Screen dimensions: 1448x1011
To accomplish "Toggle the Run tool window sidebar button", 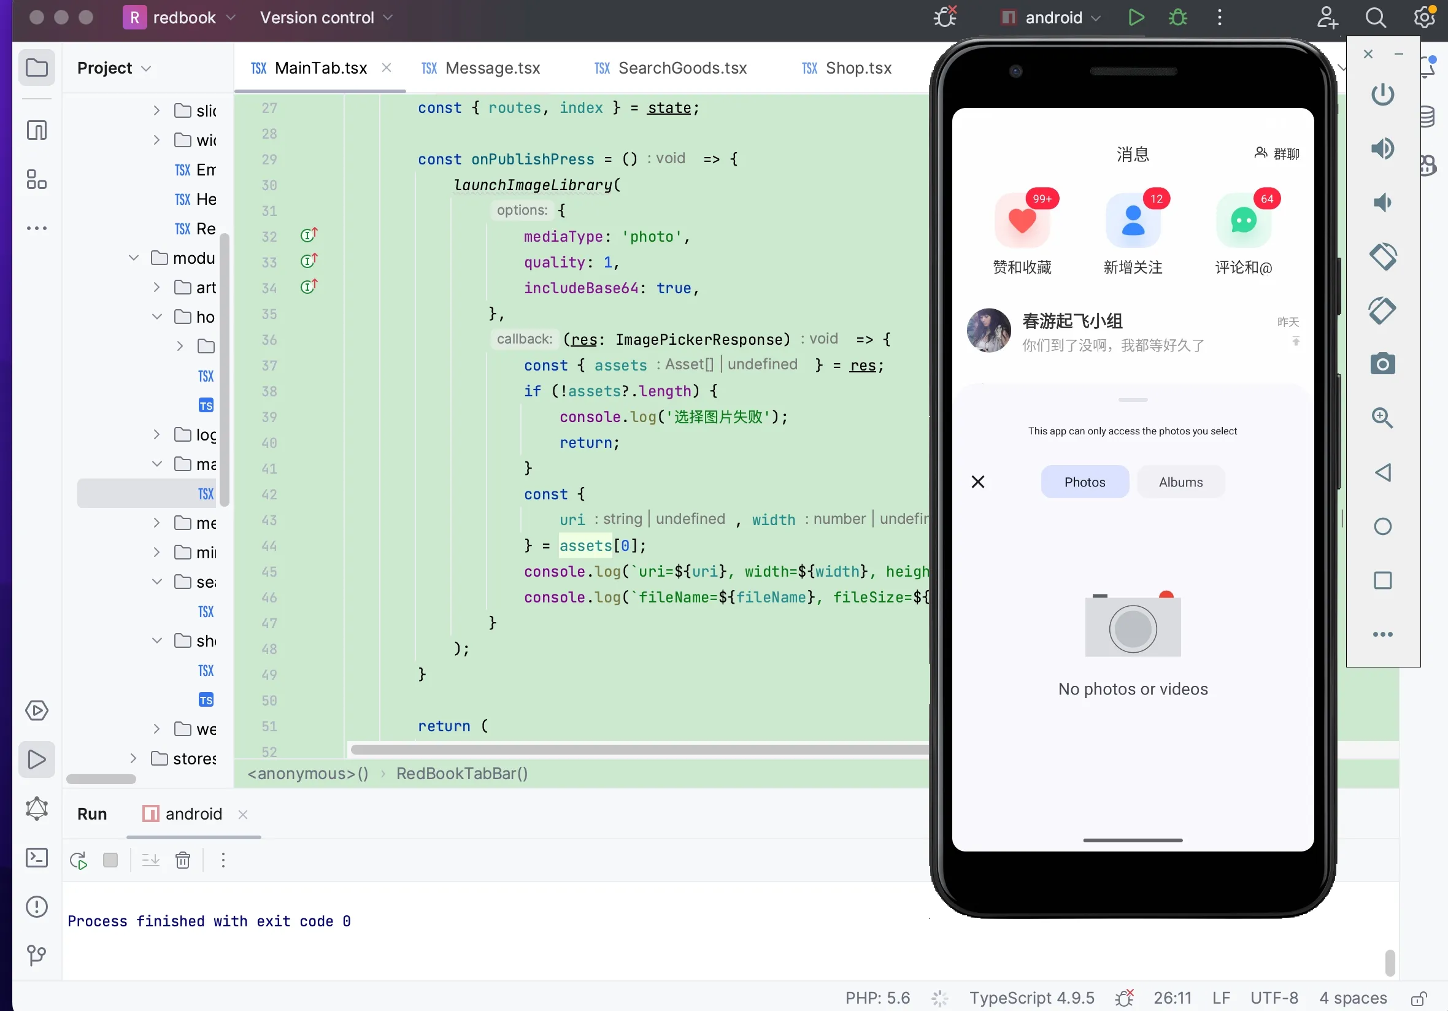I will pos(37,759).
